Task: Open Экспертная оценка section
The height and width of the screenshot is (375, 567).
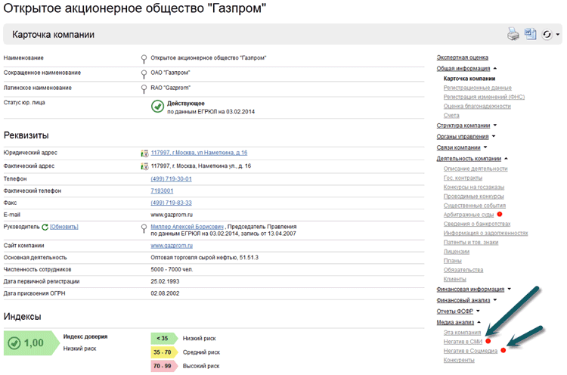Action: [x=462, y=57]
